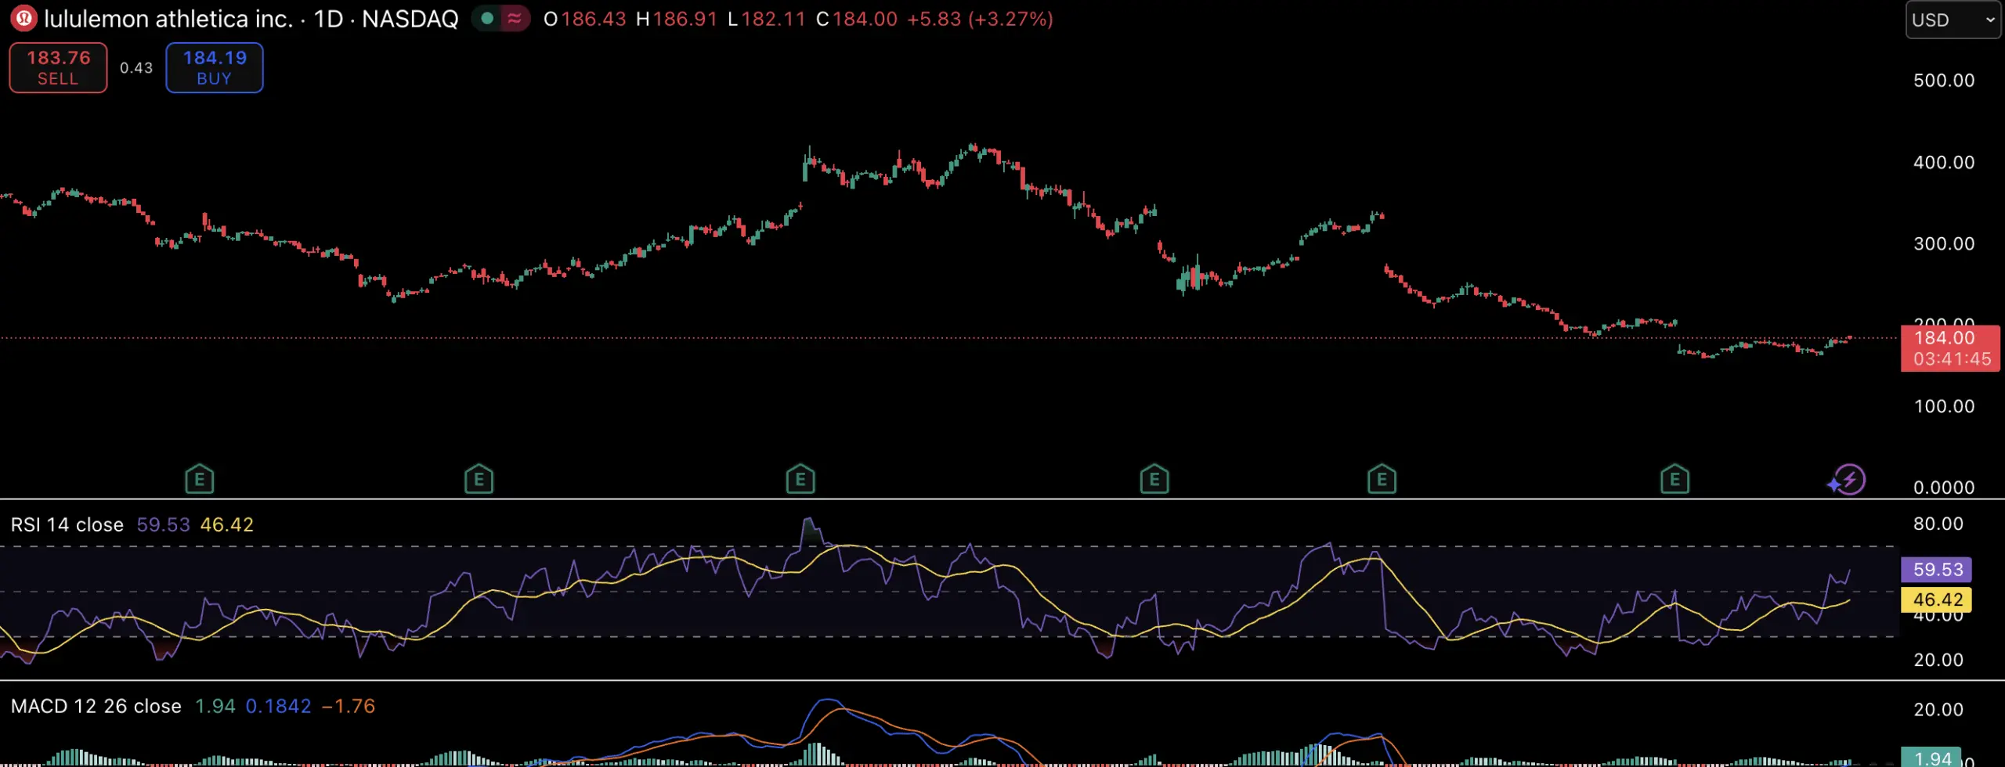Click the 500.00 price axis label

point(1944,81)
